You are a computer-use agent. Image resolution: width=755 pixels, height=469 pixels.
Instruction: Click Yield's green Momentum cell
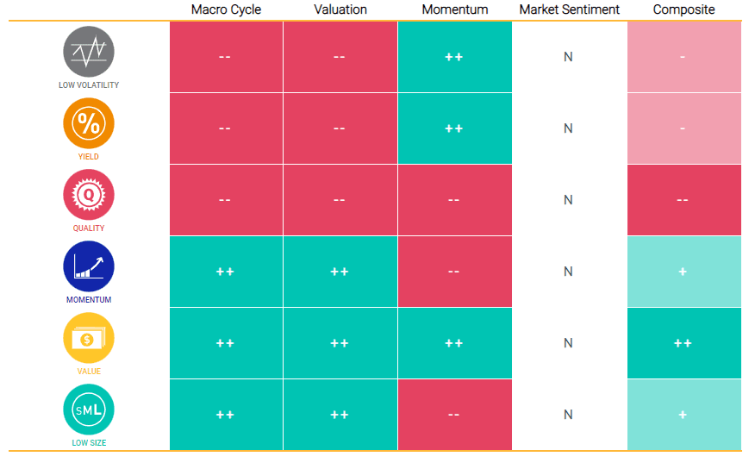pos(454,128)
